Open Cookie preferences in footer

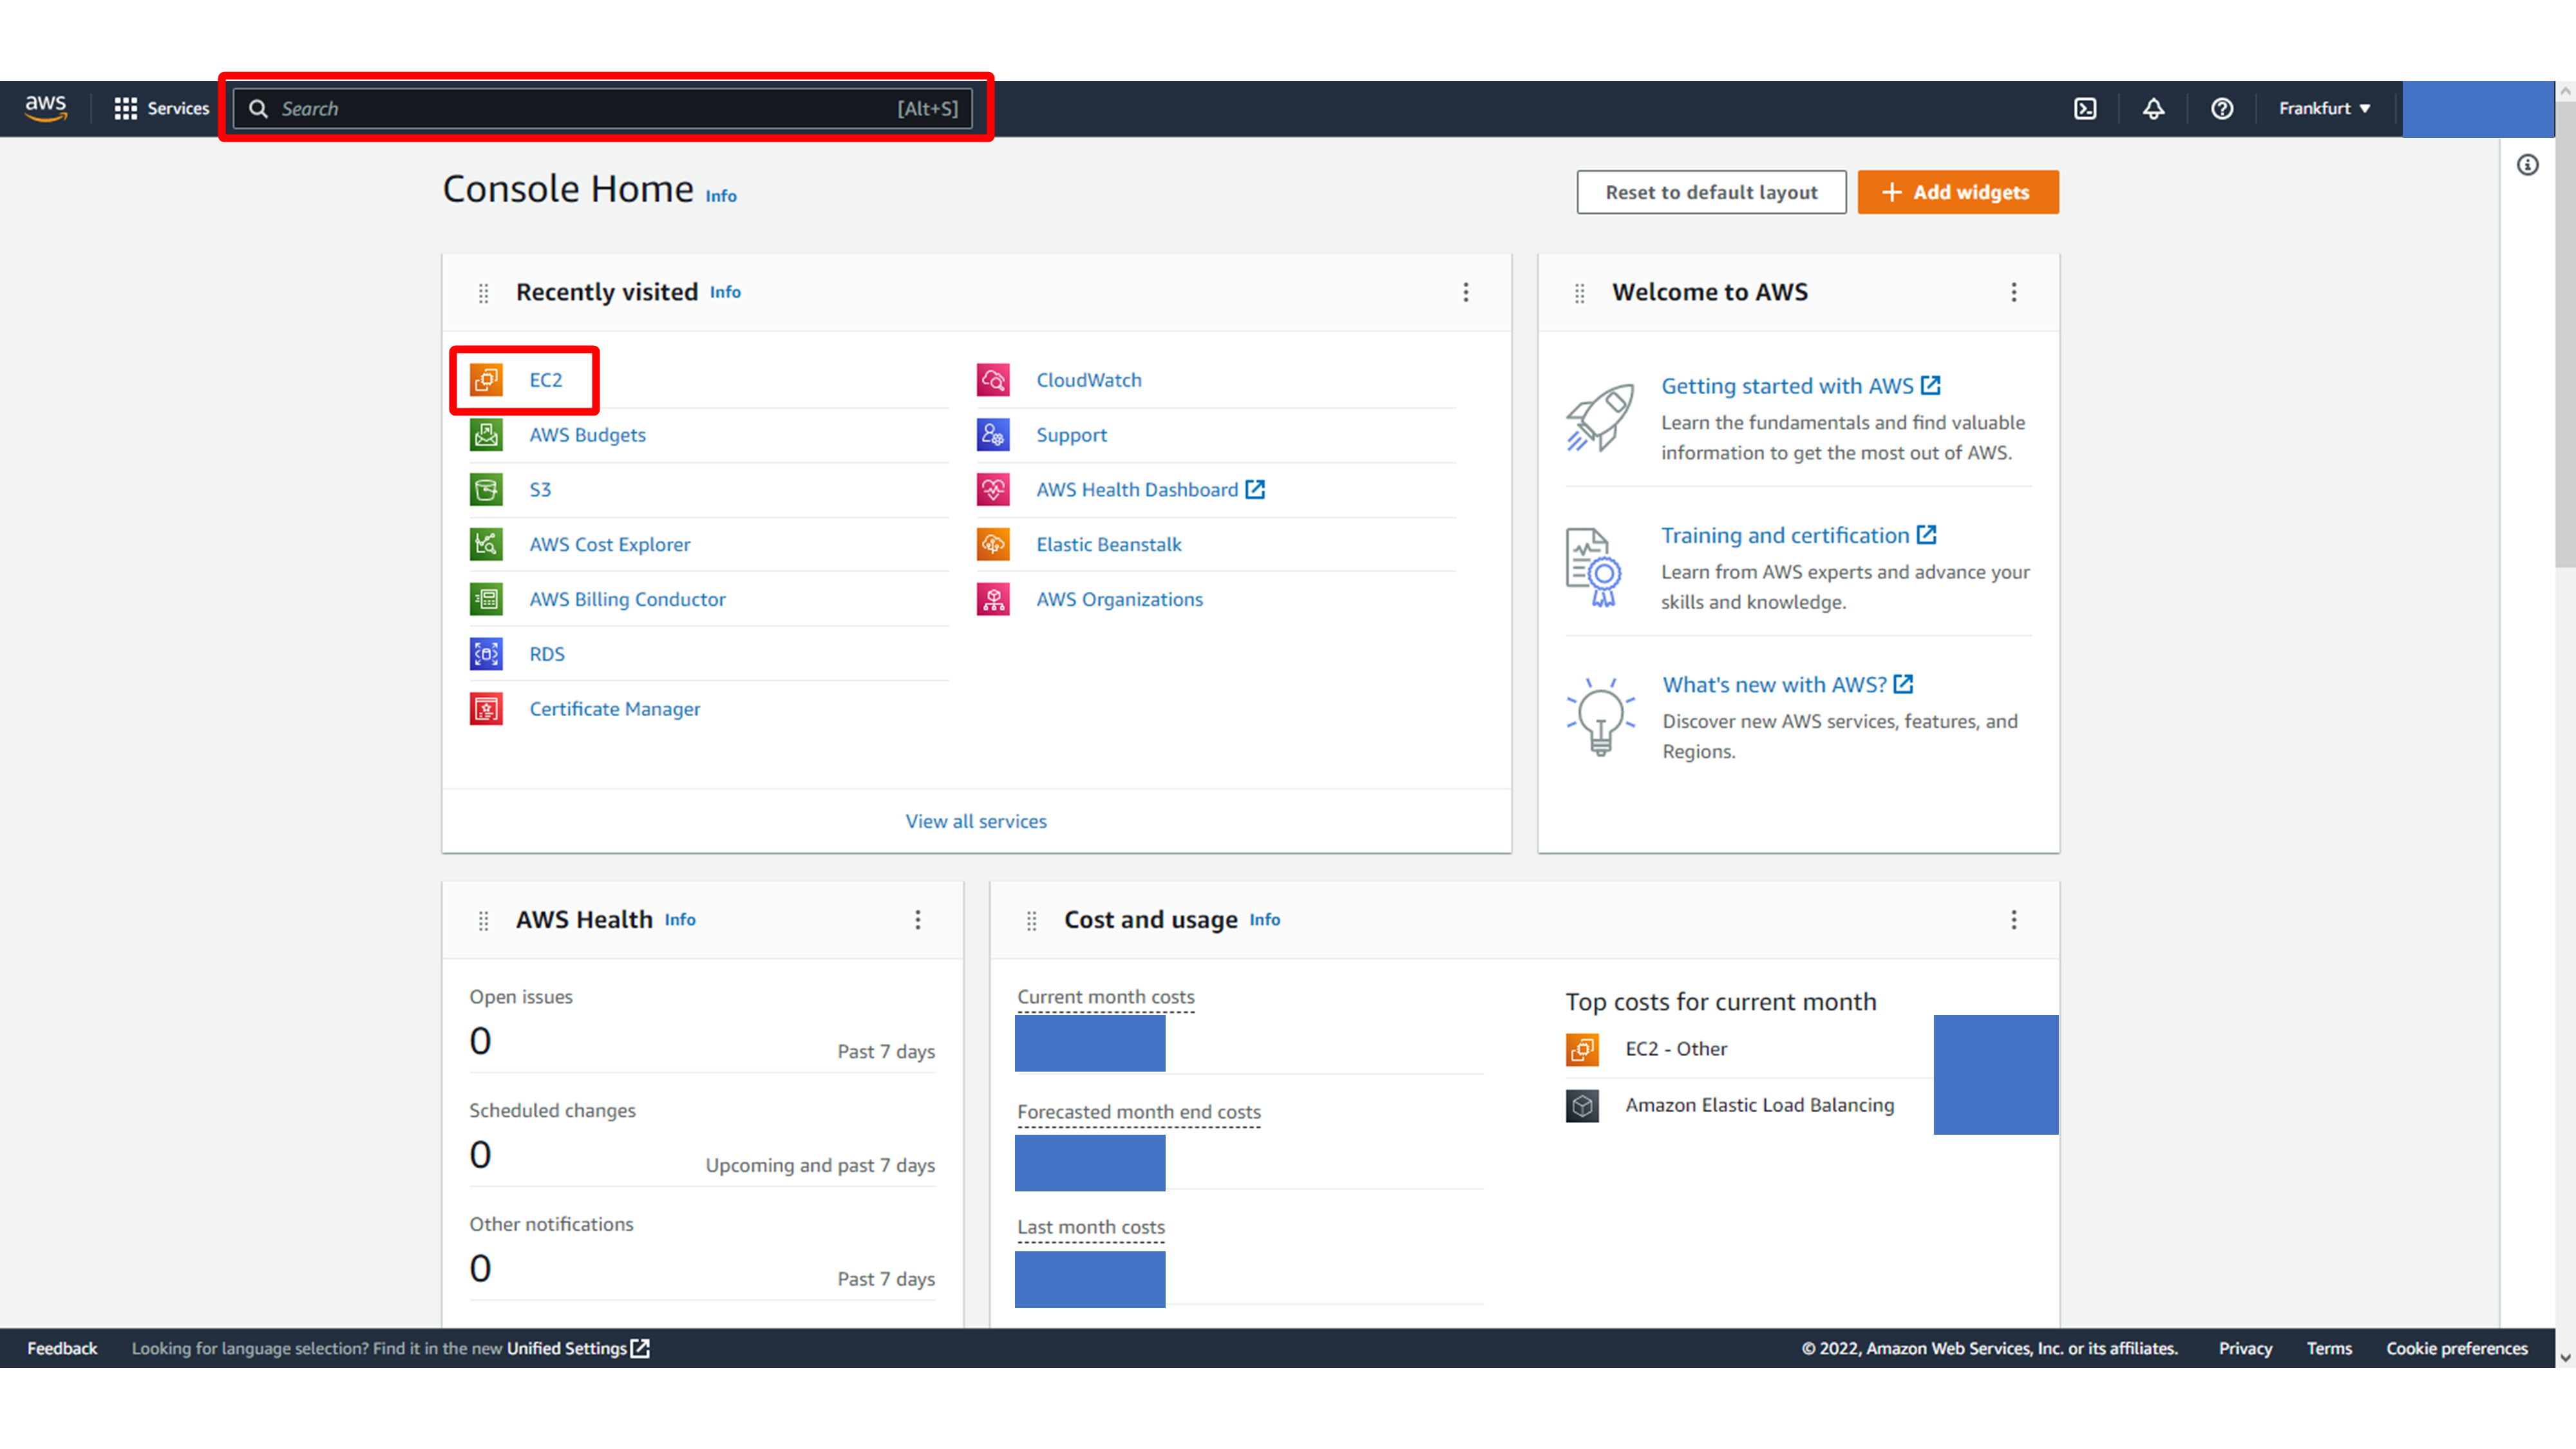click(x=2456, y=1348)
